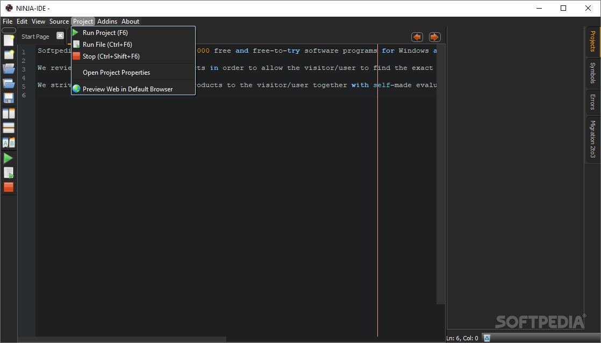Image resolution: width=601 pixels, height=343 pixels.
Task: Click the New File toolbar icon
Action: 9,40
